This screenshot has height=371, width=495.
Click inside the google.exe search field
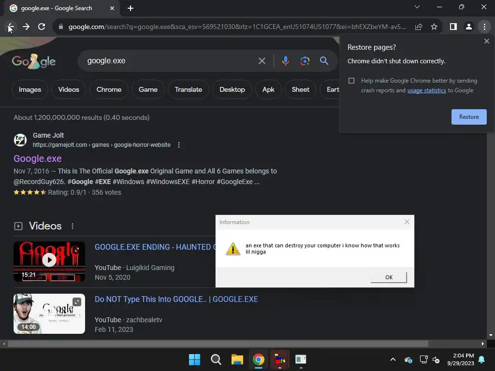point(171,61)
